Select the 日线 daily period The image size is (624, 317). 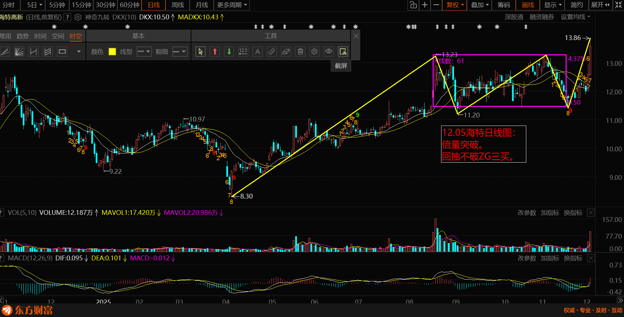point(154,5)
